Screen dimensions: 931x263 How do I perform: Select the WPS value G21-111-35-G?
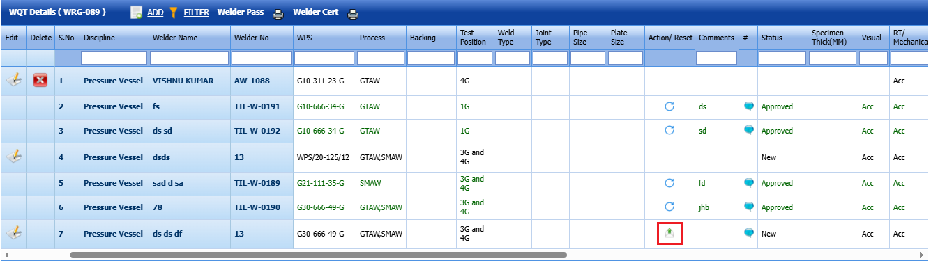320,184
